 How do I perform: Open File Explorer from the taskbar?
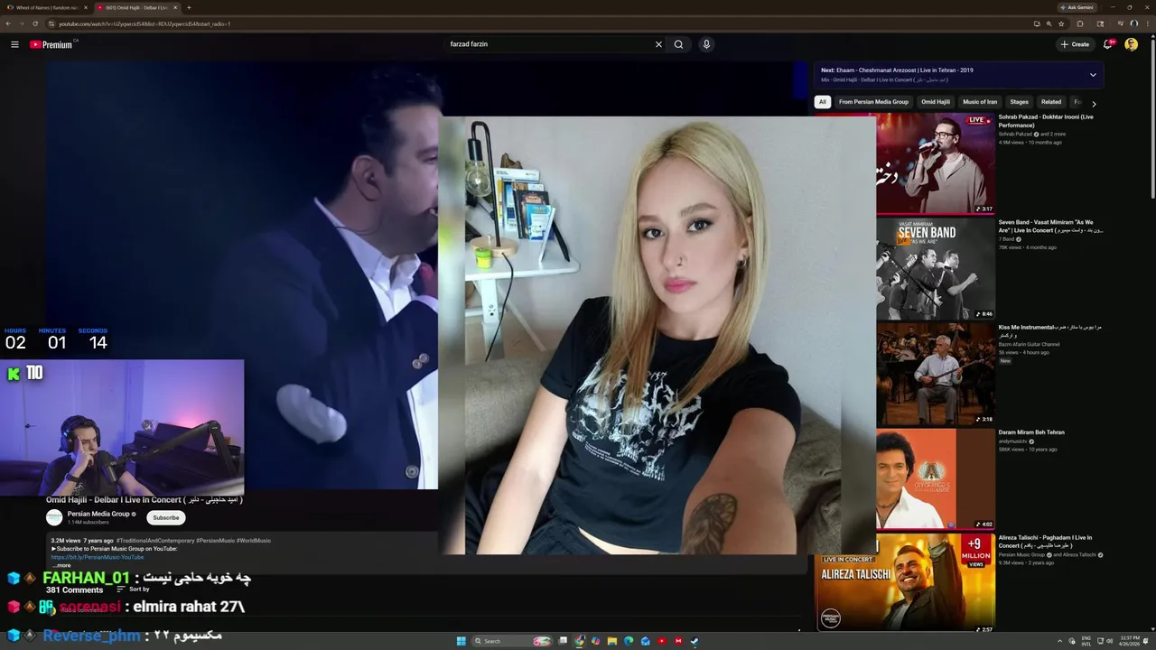click(x=612, y=641)
